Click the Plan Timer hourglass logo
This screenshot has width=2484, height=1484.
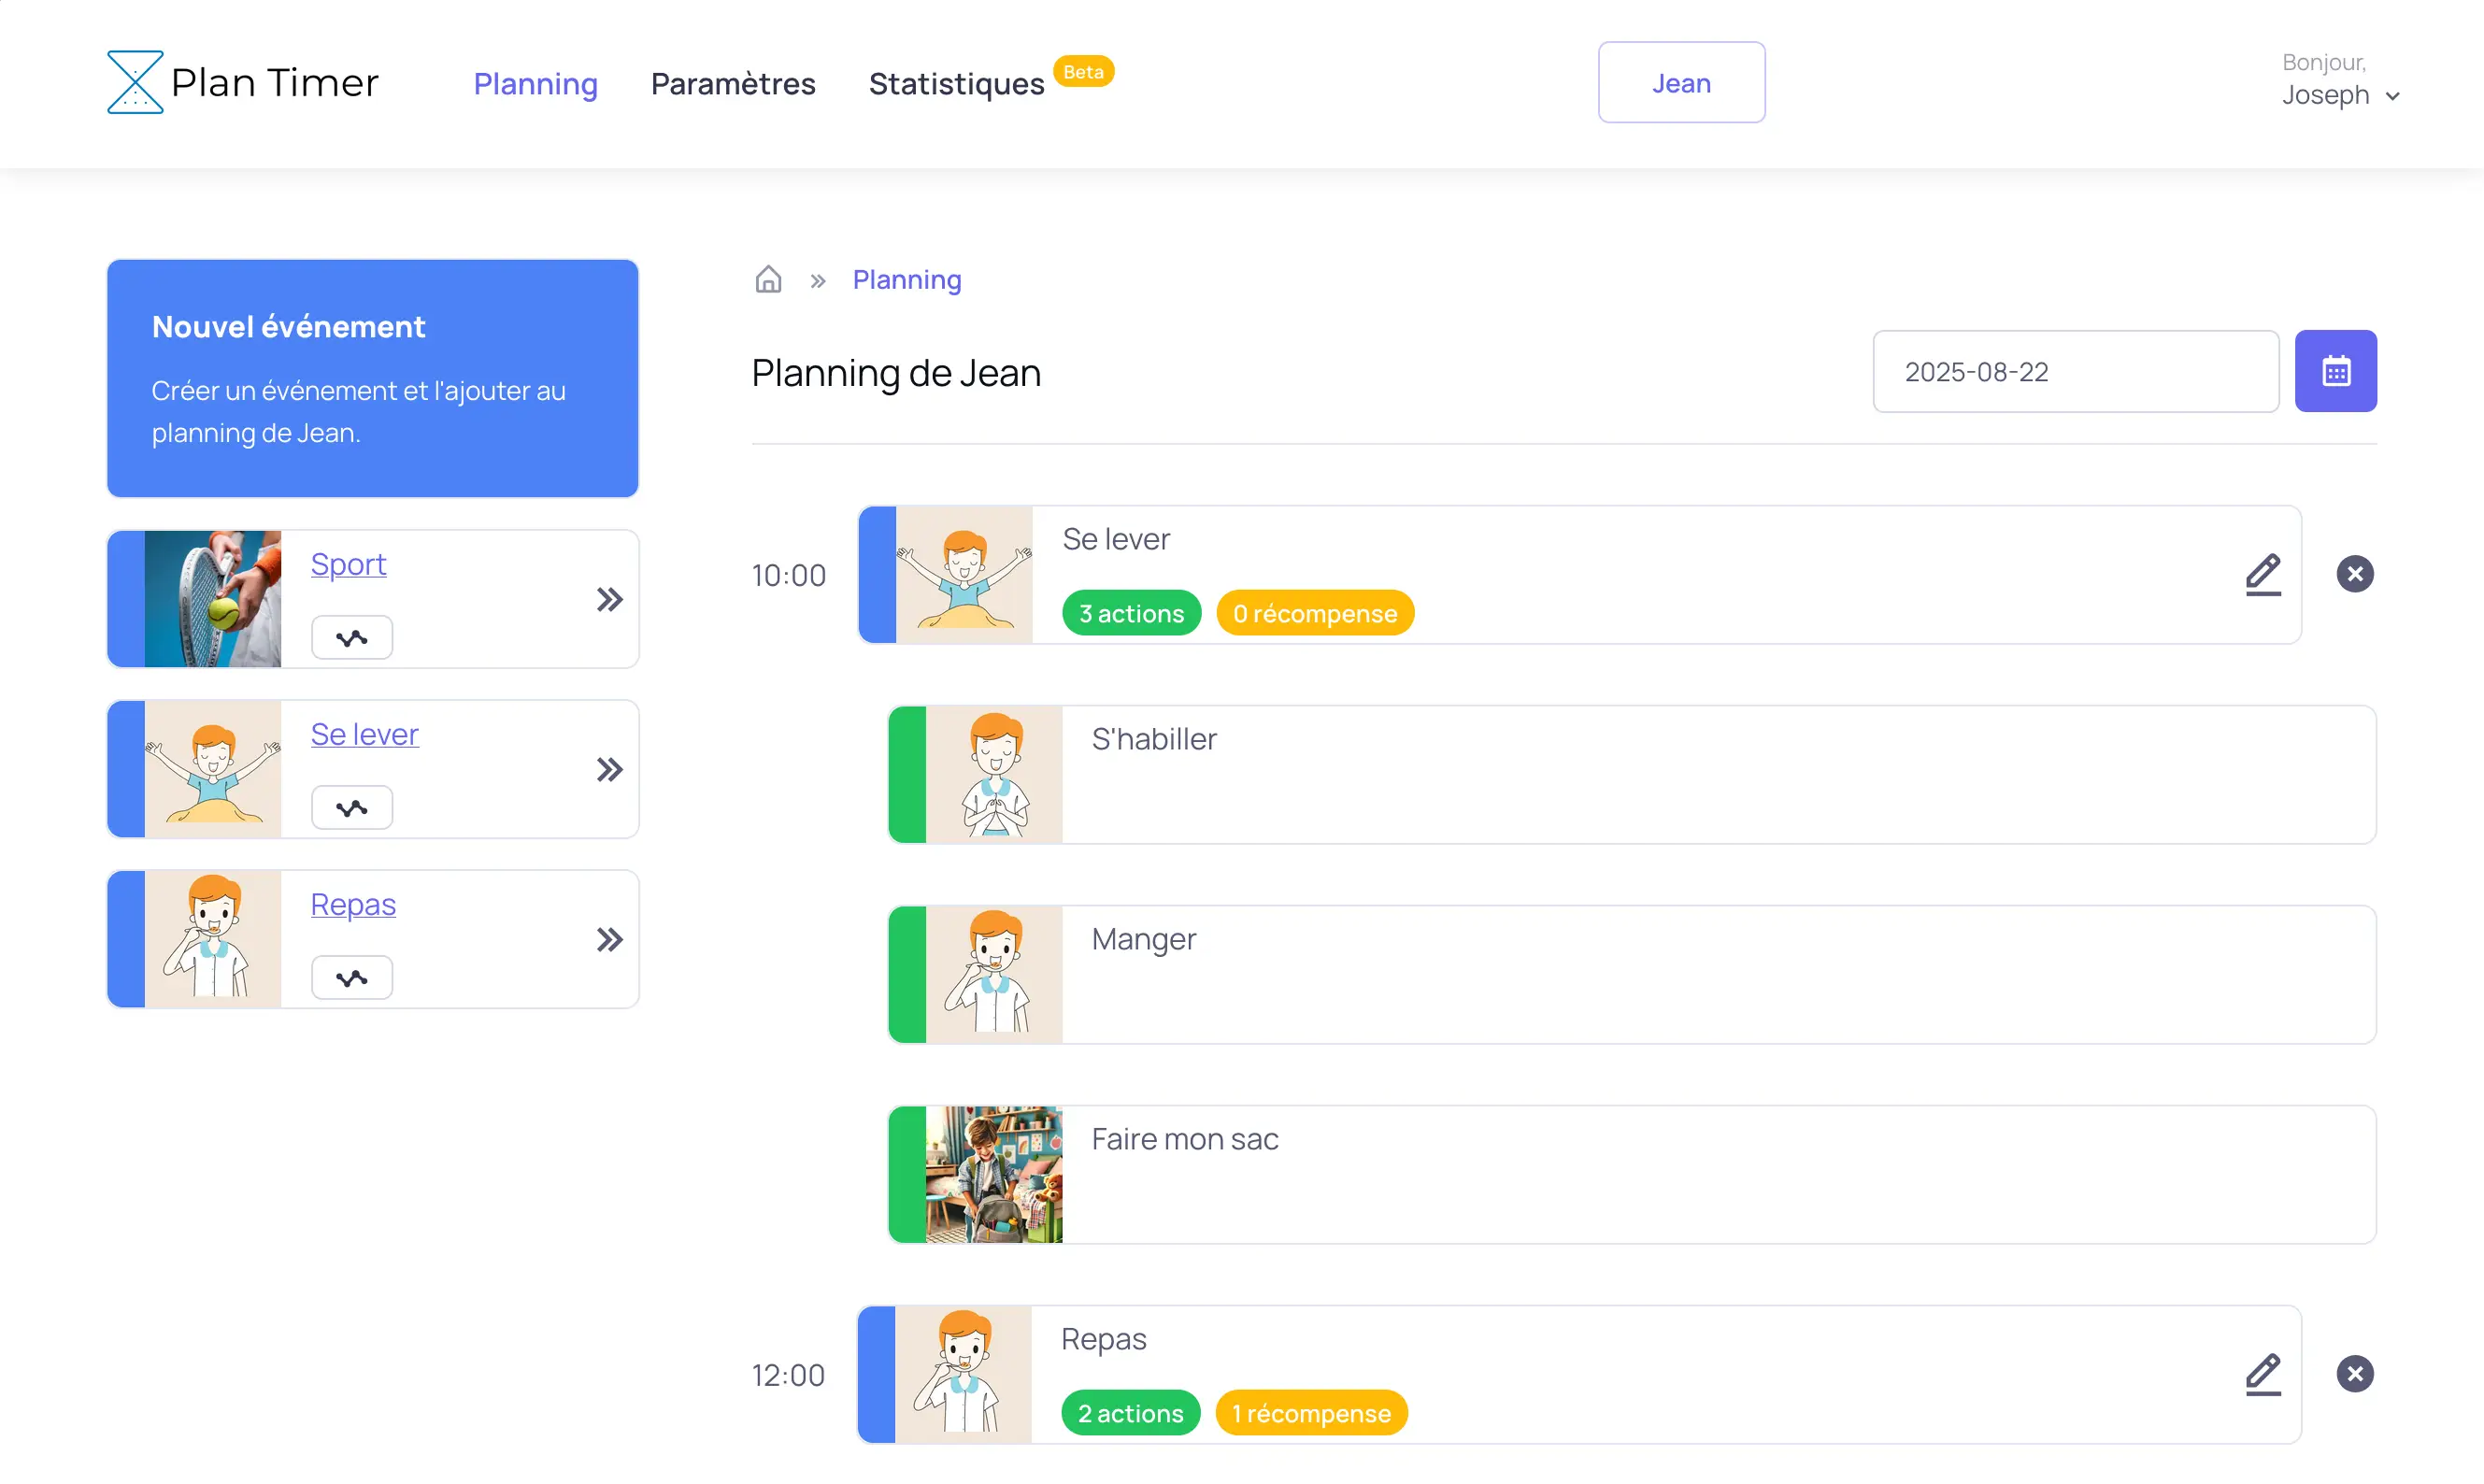[136, 81]
